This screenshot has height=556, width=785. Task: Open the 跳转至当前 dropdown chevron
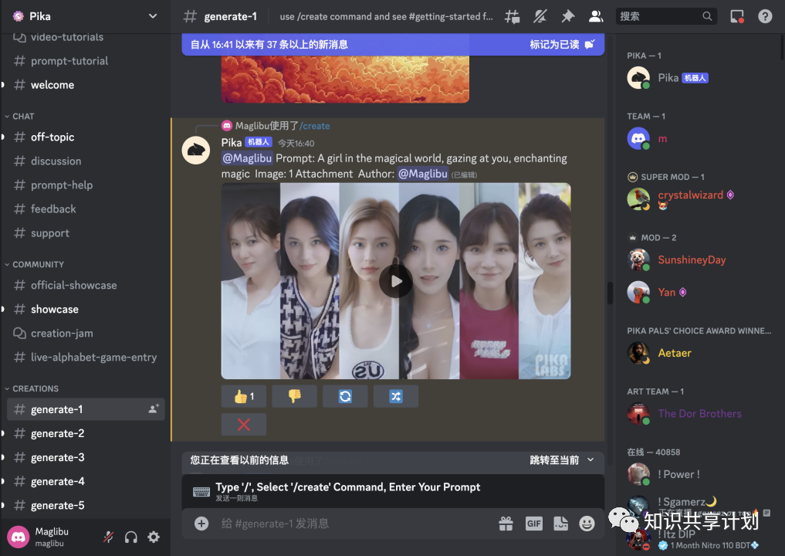591,461
